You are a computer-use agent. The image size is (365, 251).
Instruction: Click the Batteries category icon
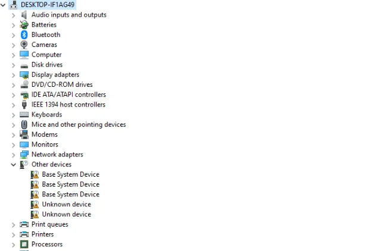24,25
